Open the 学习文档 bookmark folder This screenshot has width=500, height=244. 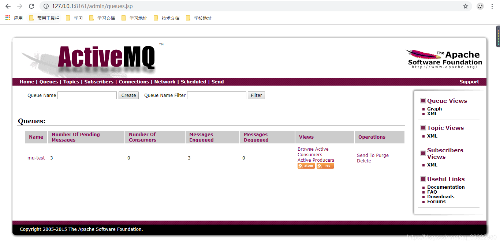pos(102,18)
